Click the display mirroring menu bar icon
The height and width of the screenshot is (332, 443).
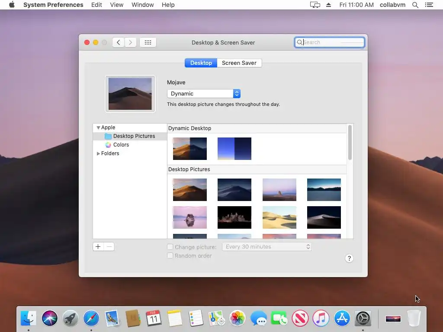[x=315, y=5]
